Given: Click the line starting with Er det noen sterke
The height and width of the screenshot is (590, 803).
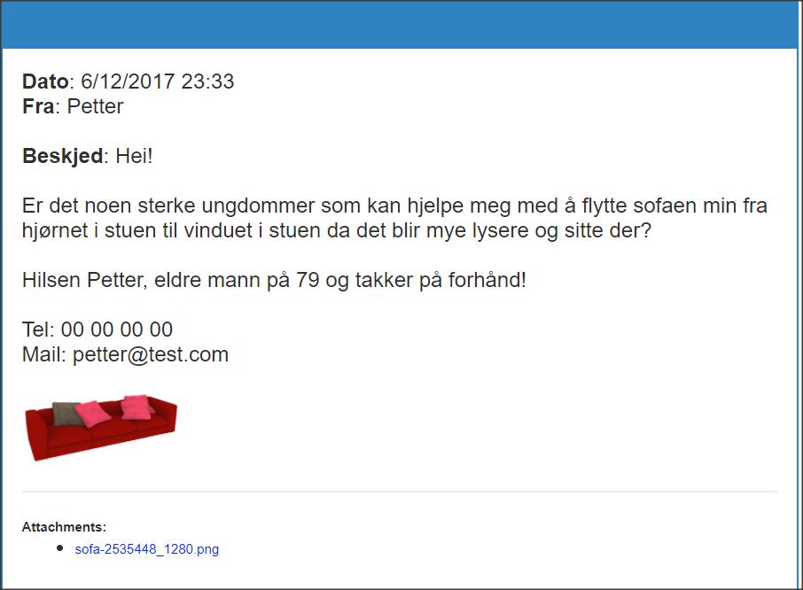Looking at the screenshot, I should click(394, 206).
